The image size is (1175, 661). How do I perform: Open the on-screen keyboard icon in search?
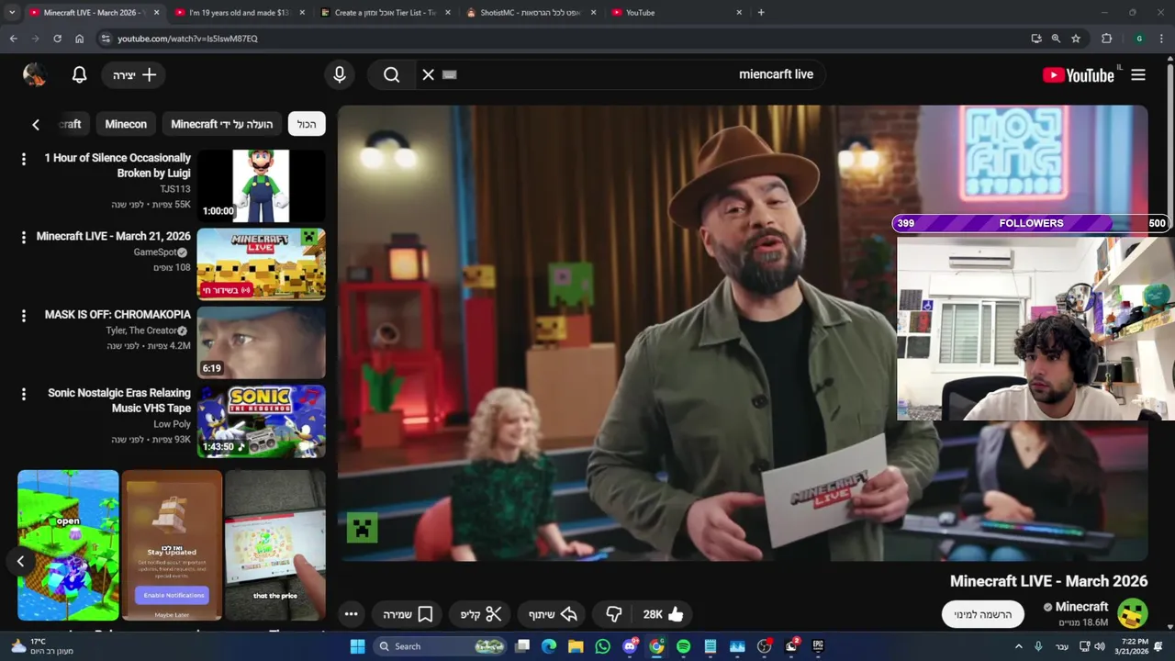(450, 75)
